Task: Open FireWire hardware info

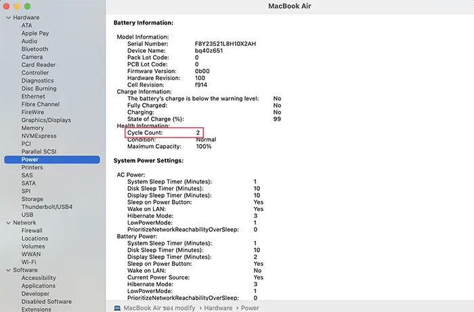Action: click(33, 112)
